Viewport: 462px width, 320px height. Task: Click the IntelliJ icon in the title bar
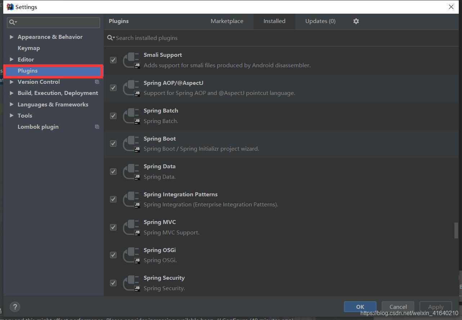coord(10,7)
